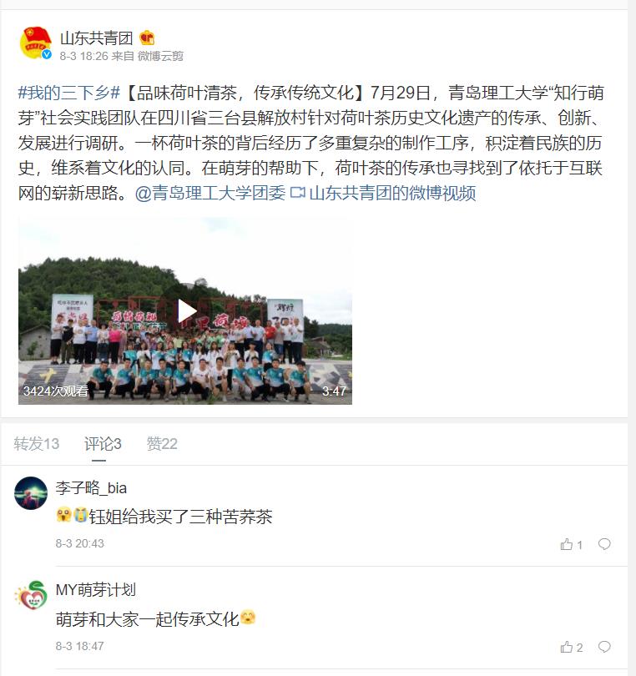636x676 pixels.
Task: Switch to the 转发13 tab
Action: point(37,444)
